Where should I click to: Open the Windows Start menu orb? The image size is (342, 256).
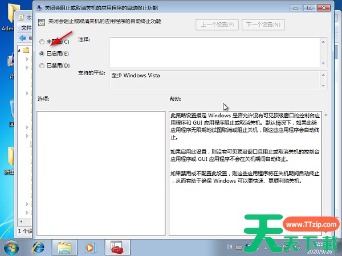coord(11,247)
